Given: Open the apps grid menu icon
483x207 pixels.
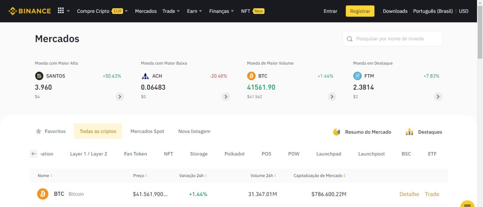Looking at the screenshot, I should click(x=61, y=11).
